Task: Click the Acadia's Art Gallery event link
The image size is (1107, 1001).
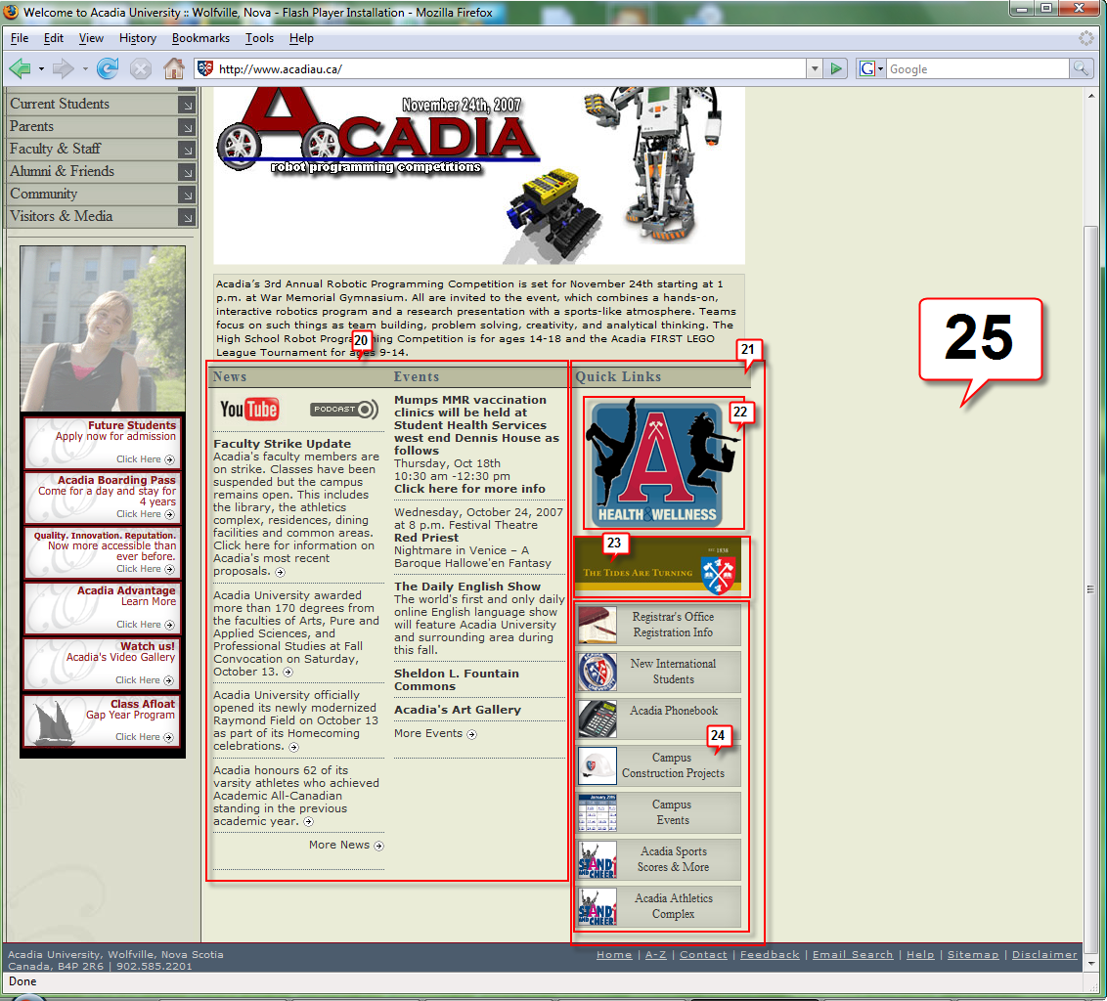Action: click(458, 710)
